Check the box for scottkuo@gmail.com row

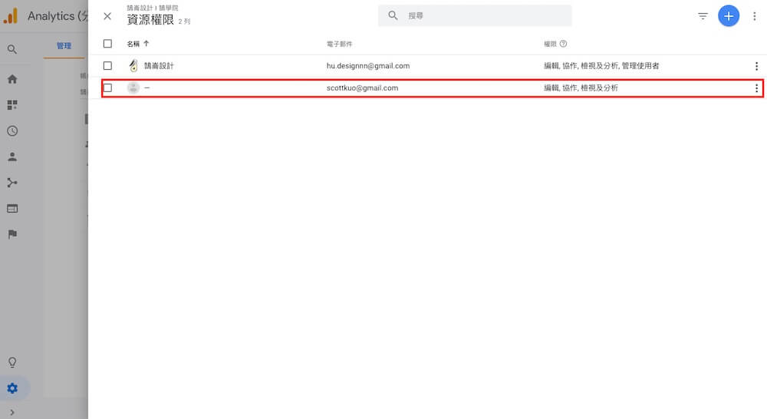[x=107, y=87]
